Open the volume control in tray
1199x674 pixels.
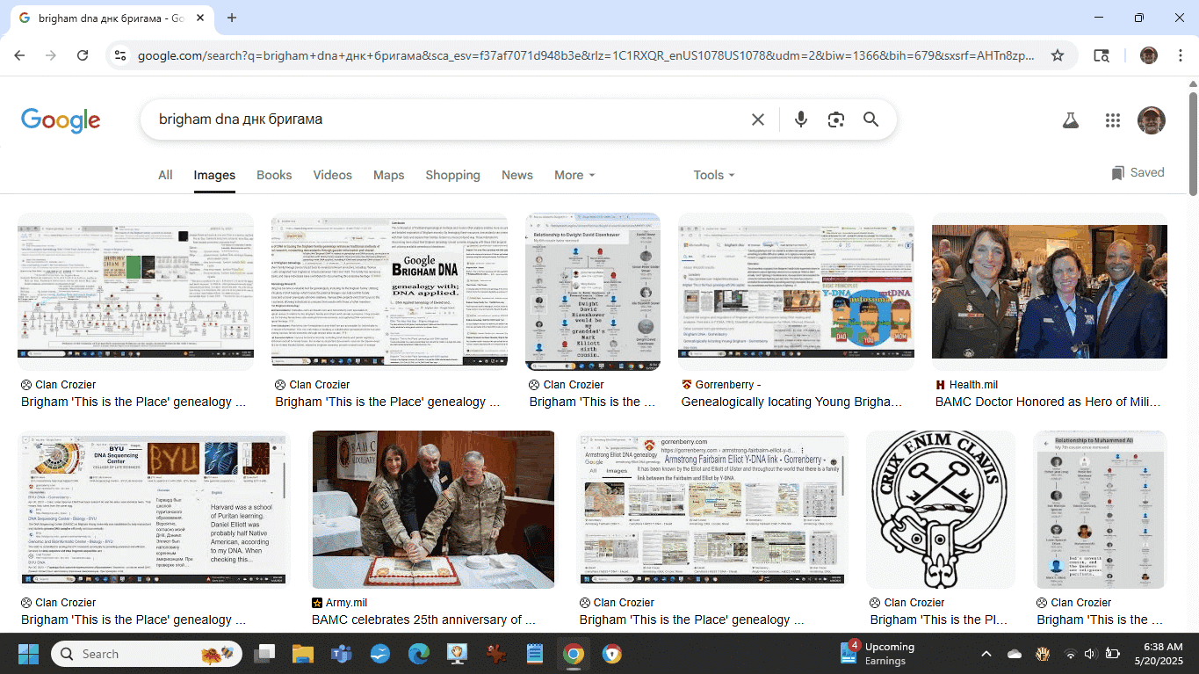1090,654
